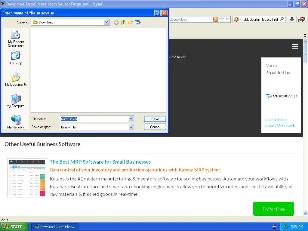Click the RSS feed icon in address bar
The height and width of the screenshot is (231, 308).
pos(215,19)
